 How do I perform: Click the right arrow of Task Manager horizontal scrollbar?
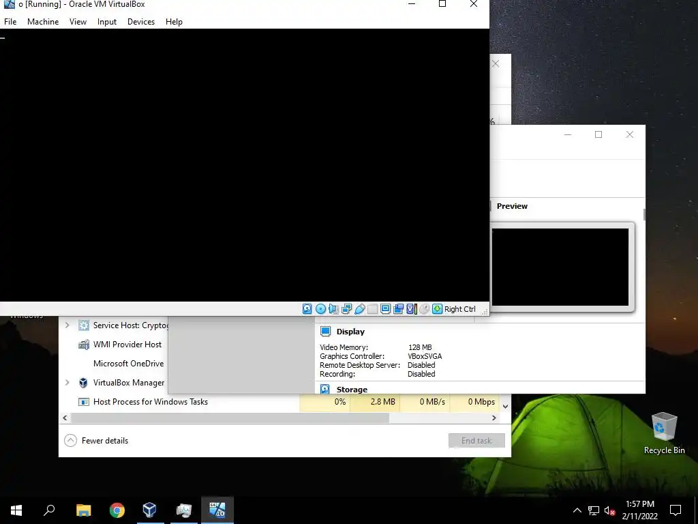(x=494, y=418)
